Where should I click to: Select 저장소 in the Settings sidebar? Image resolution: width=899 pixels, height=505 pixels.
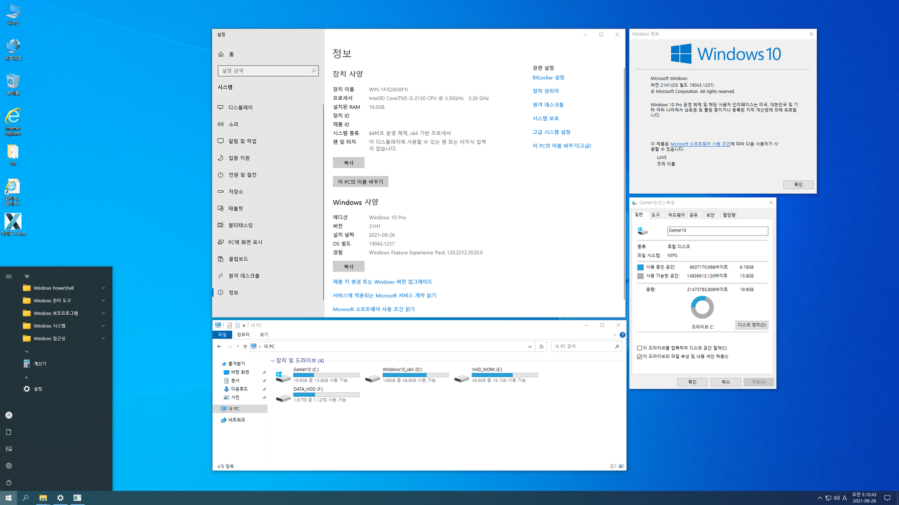[268, 191]
